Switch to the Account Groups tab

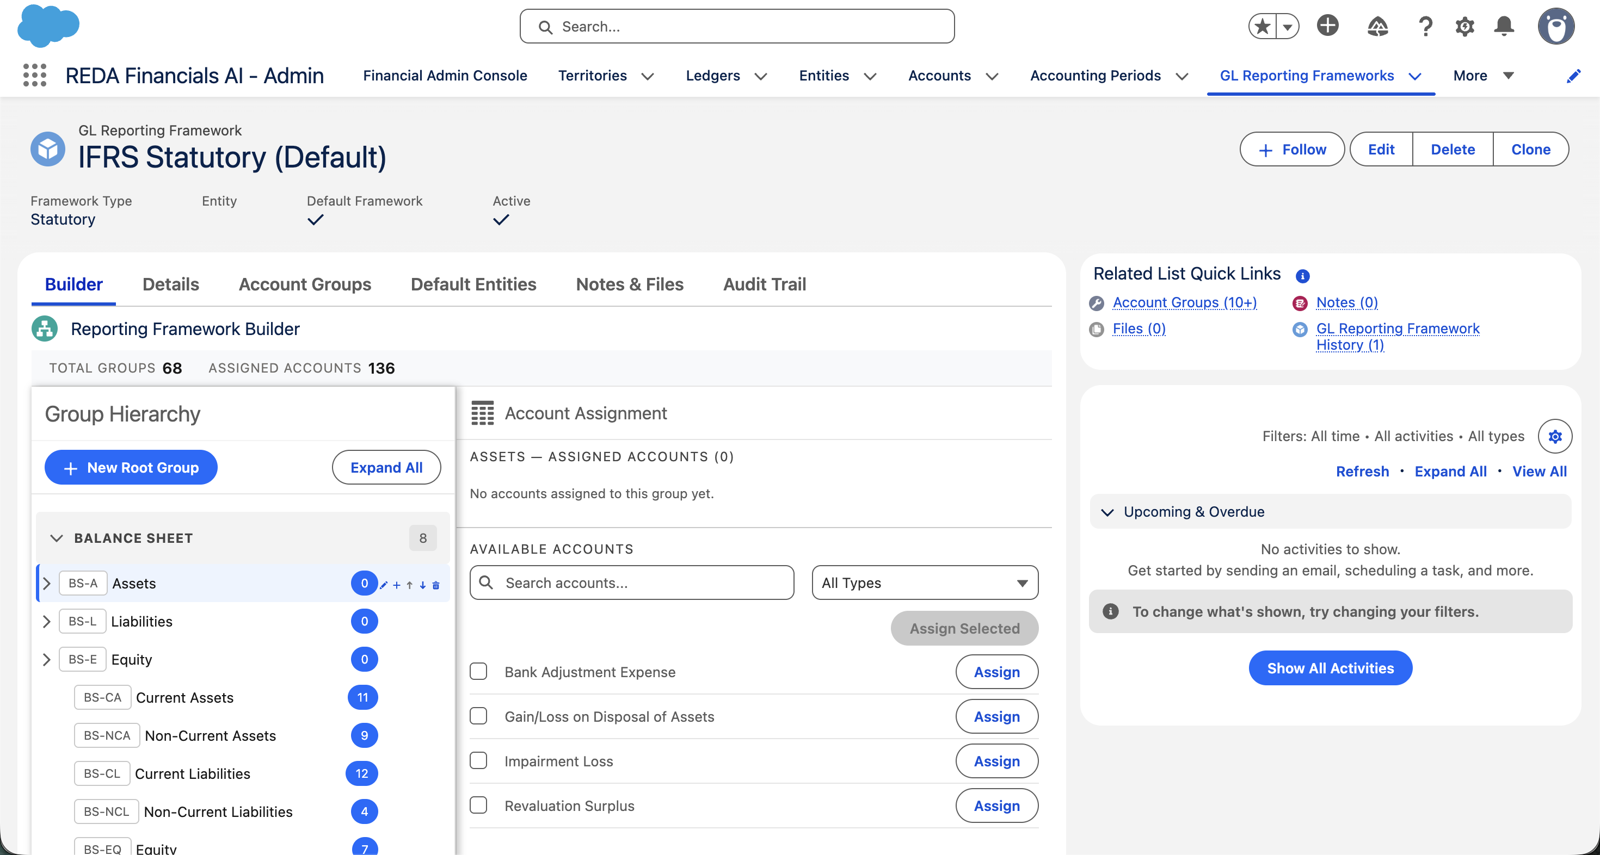[305, 284]
